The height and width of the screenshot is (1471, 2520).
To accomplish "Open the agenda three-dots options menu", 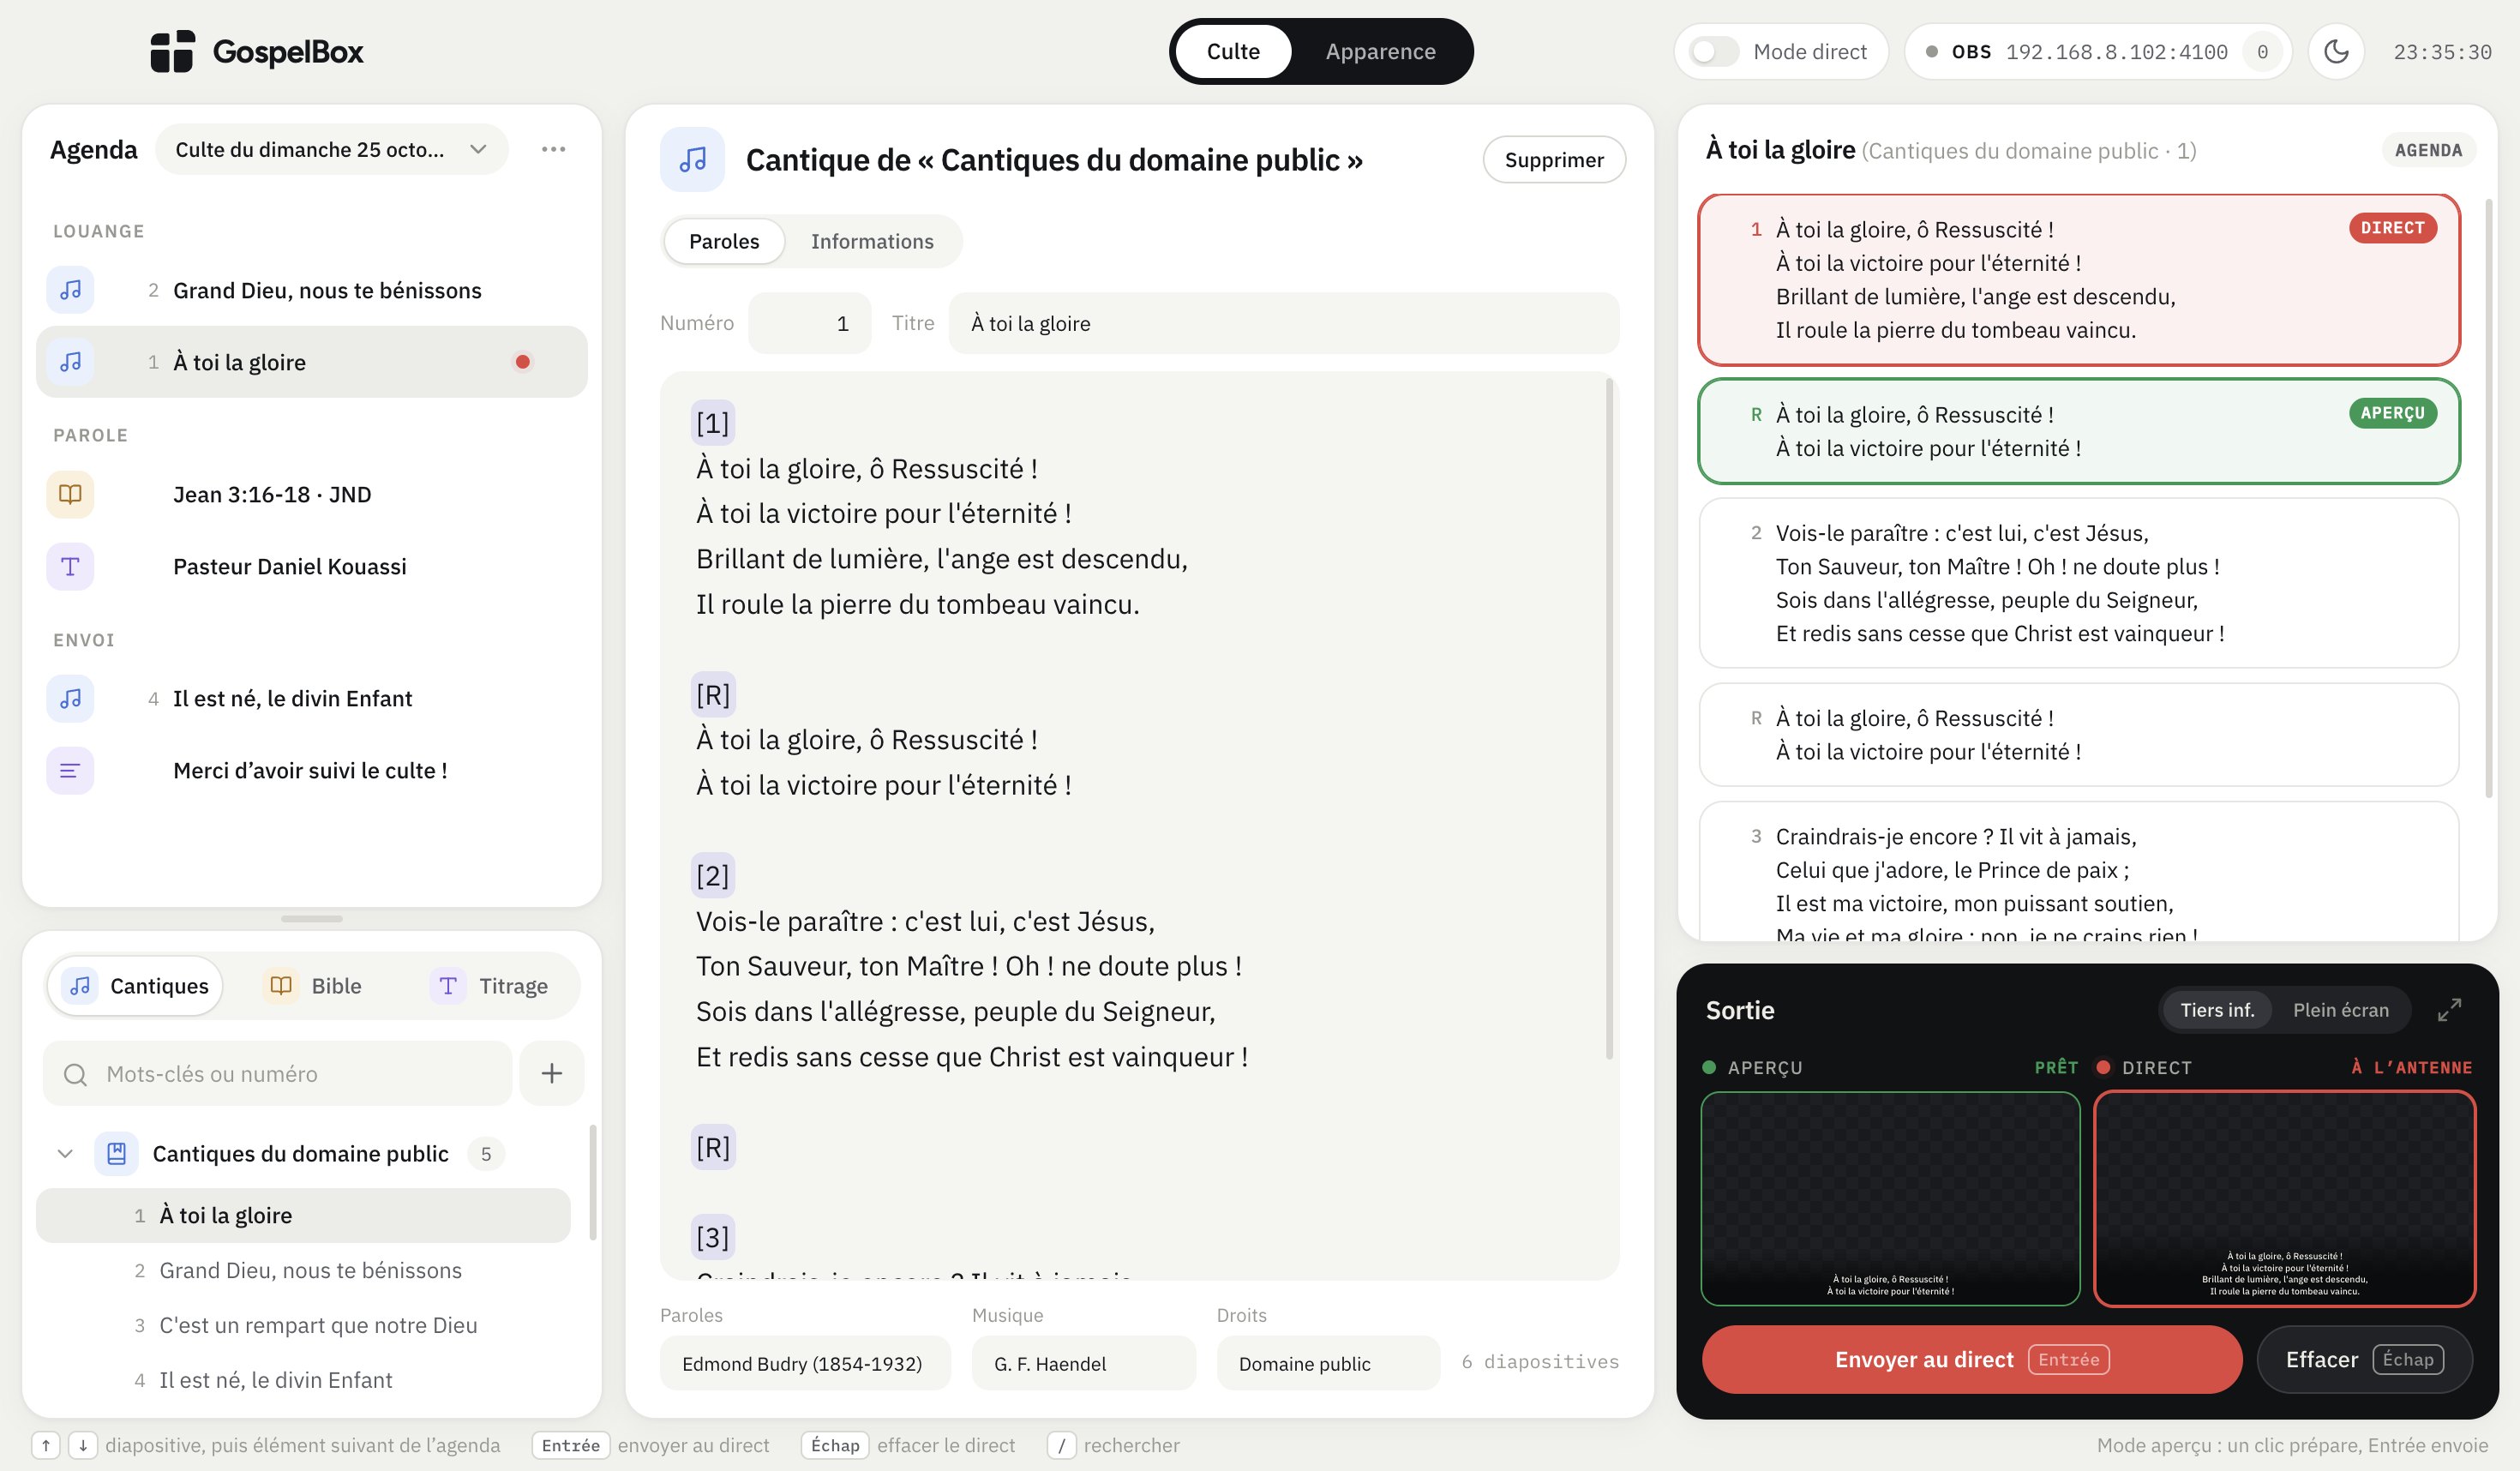I will point(553,149).
